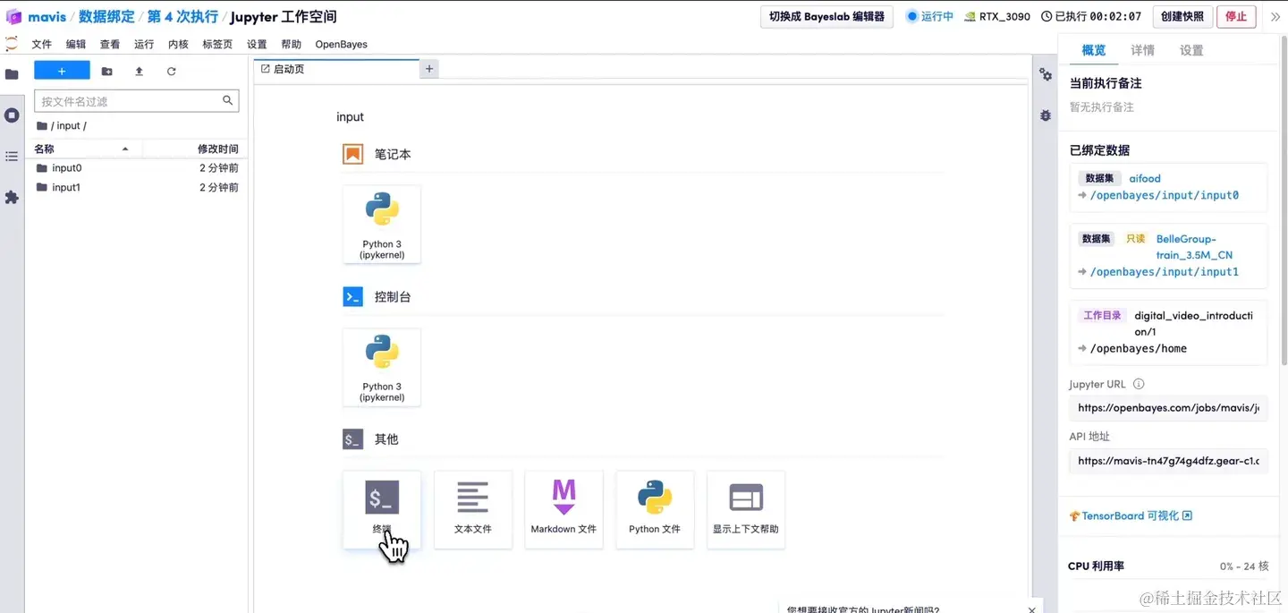Switch to the 详情 tab
Viewport: 1288px width, 613px height.
(x=1143, y=50)
